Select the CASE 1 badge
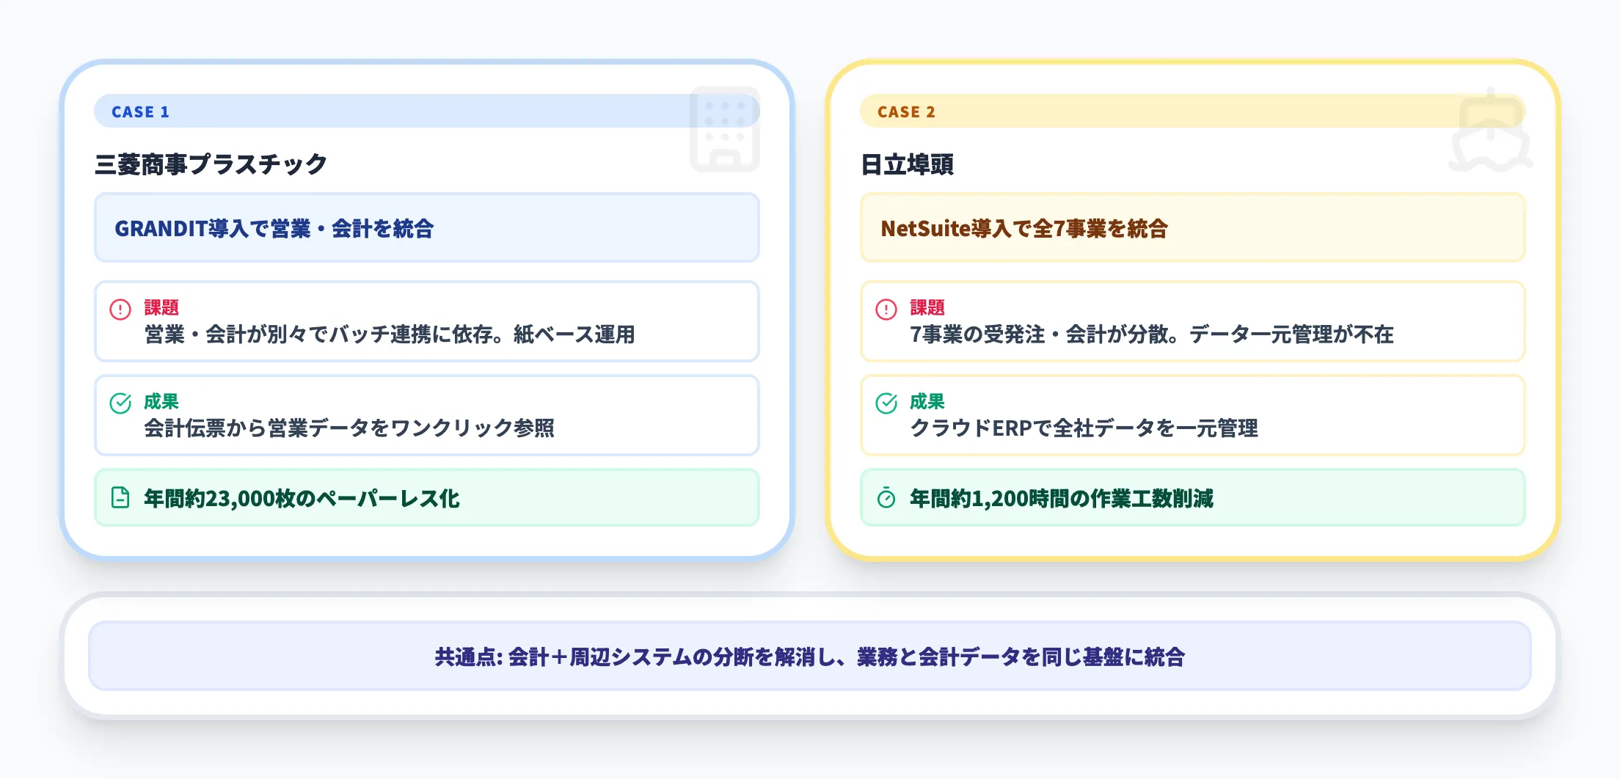The height and width of the screenshot is (779, 1620). [141, 111]
